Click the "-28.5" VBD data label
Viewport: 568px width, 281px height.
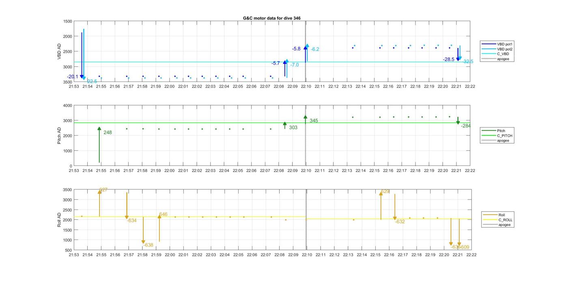coord(449,59)
